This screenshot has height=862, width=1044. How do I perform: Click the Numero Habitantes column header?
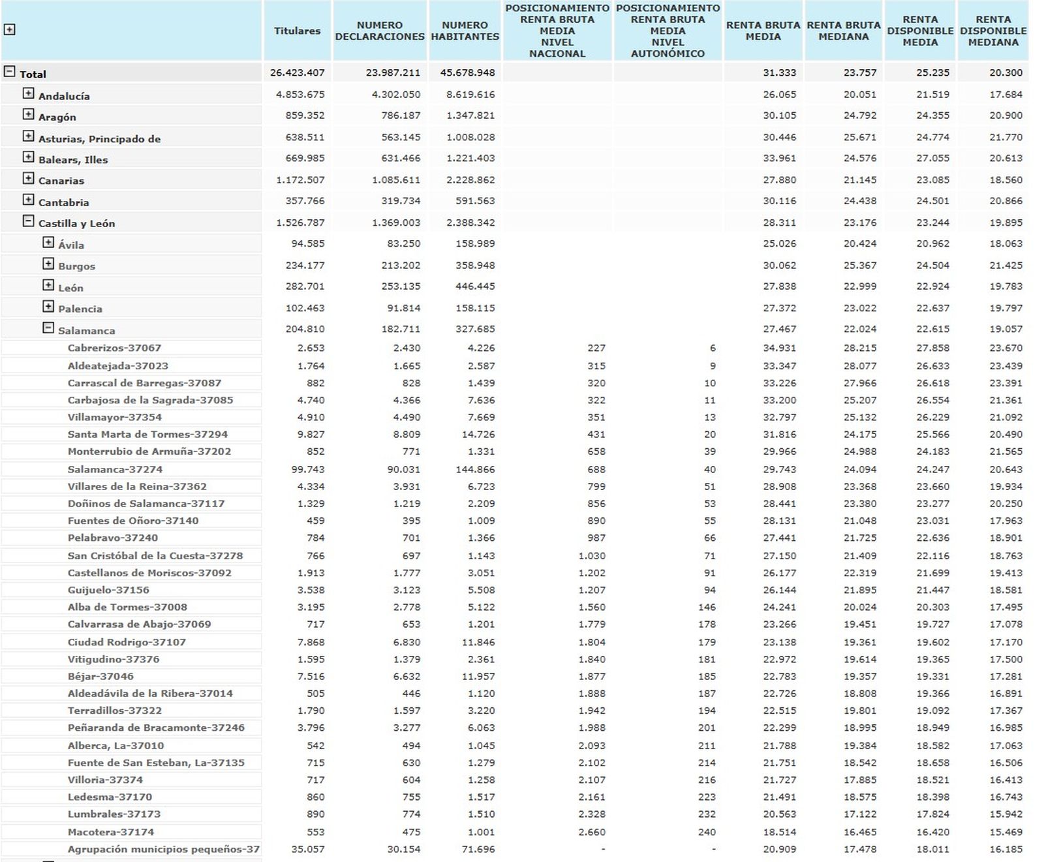click(x=465, y=31)
